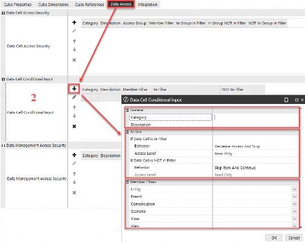Collapse Data Cell Access Security group
Screen dimensions: 305x243
(3, 13)
